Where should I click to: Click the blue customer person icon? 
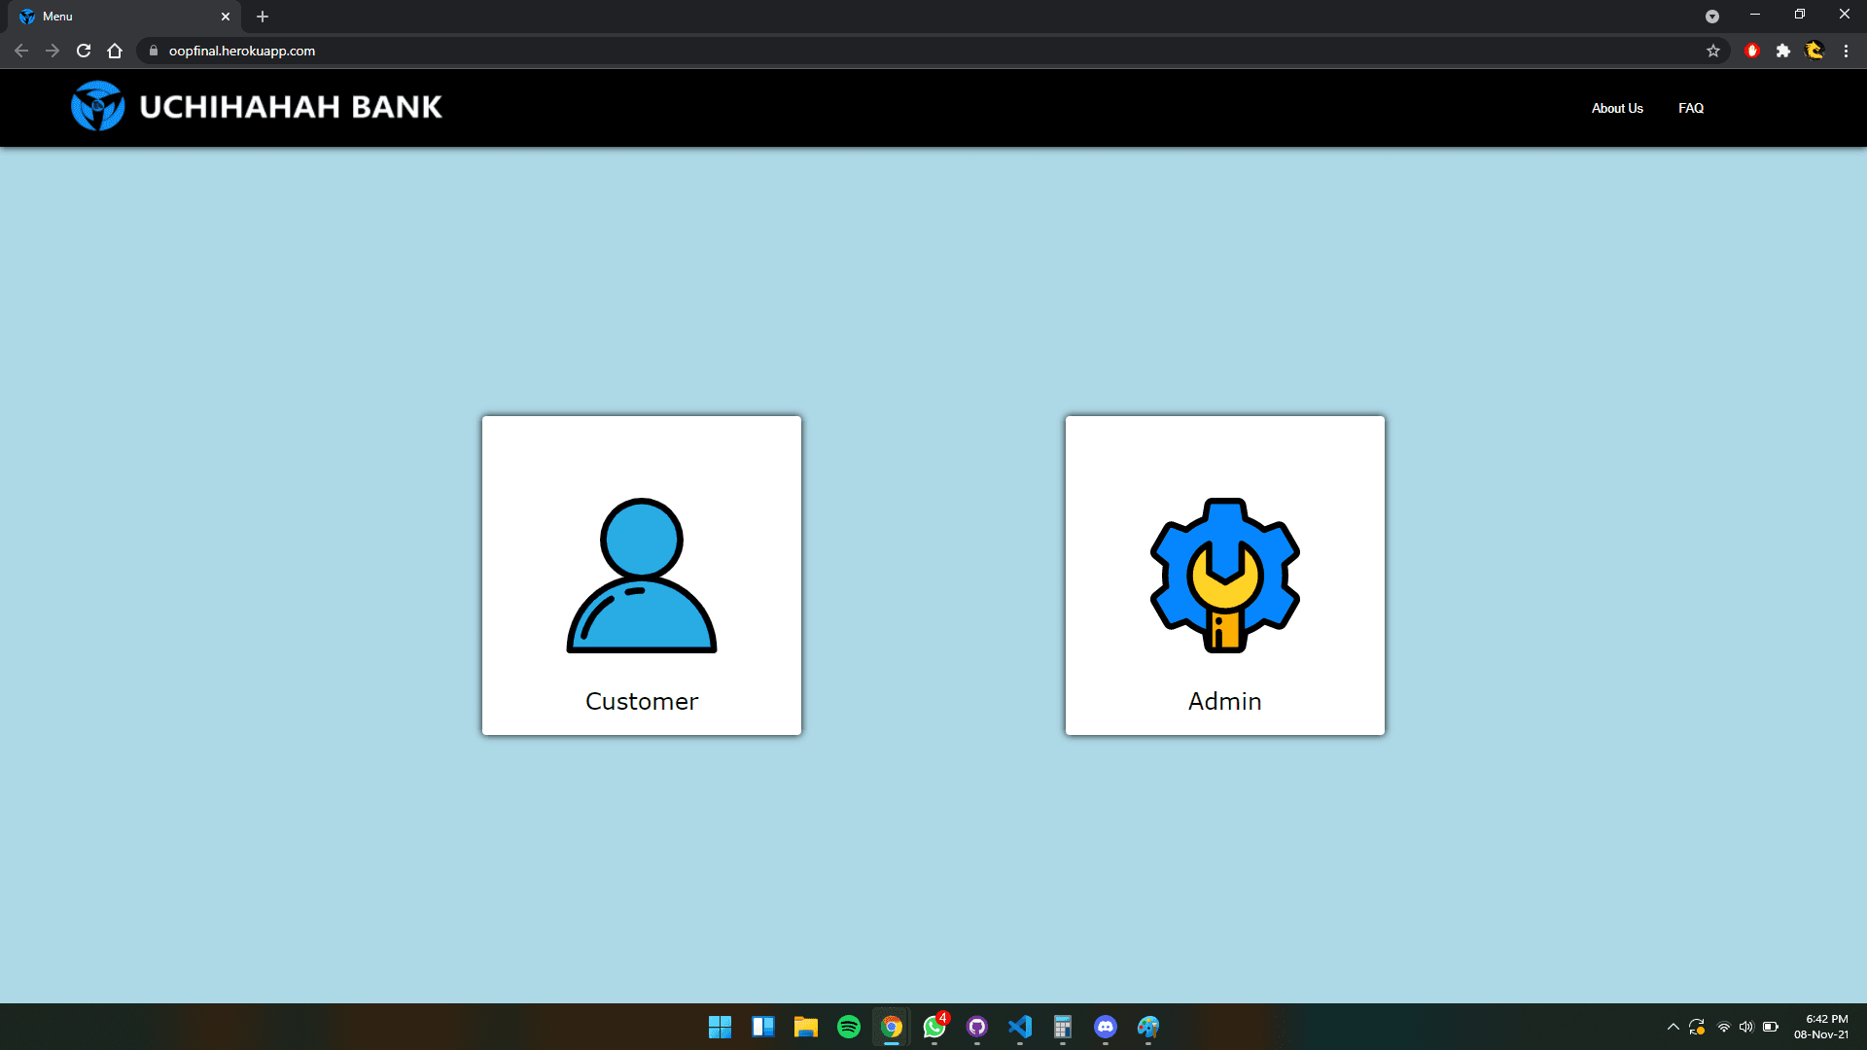click(x=642, y=576)
